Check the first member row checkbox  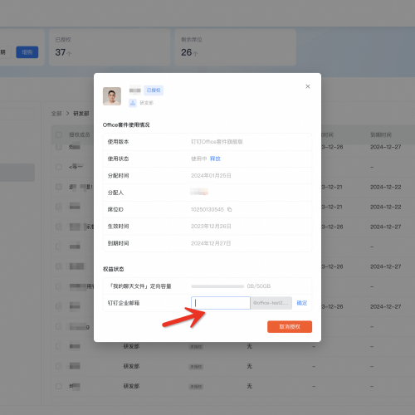coord(59,147)
